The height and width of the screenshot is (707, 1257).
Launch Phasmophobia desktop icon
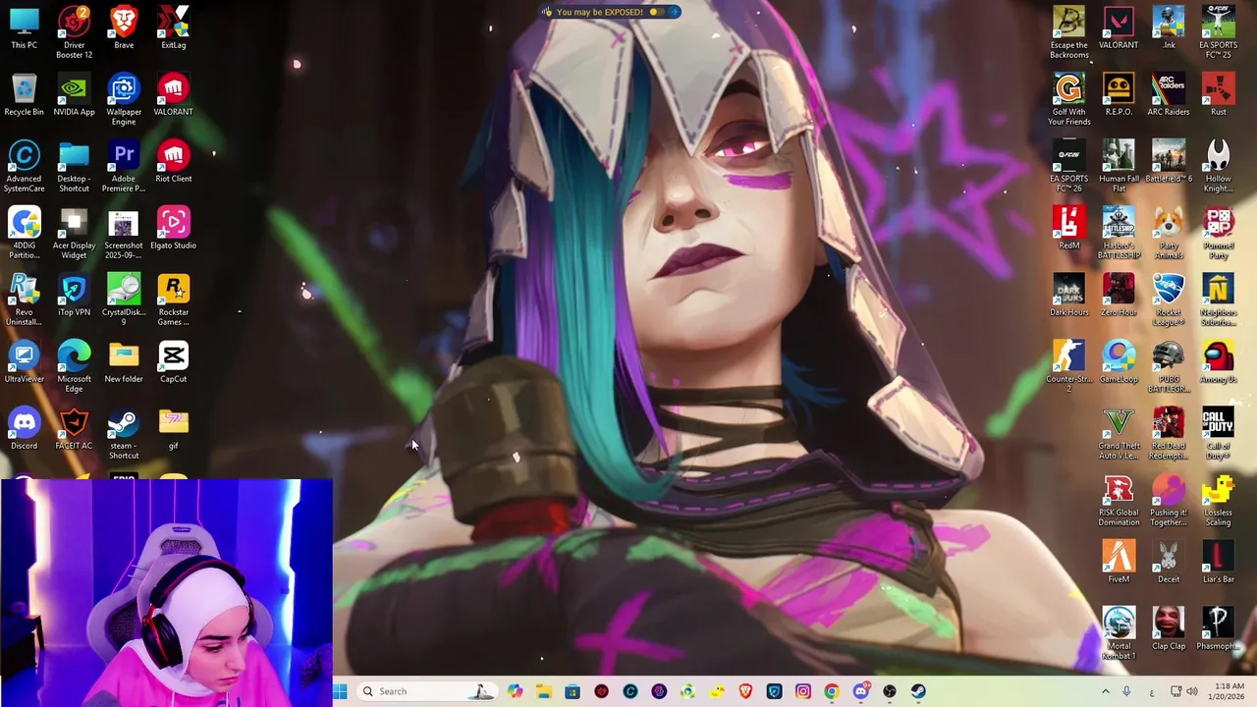pos(1218,628)
